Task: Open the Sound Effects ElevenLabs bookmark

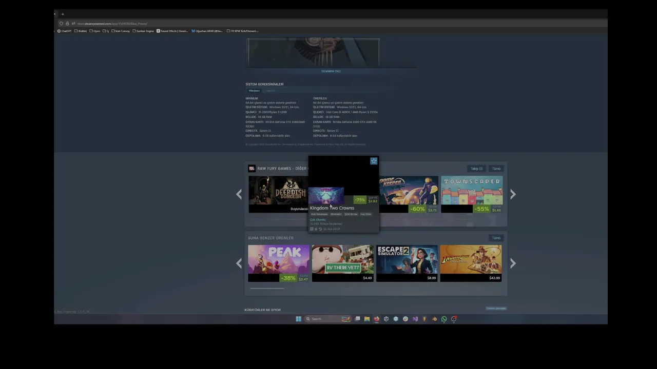Action: tap(172, 31)
